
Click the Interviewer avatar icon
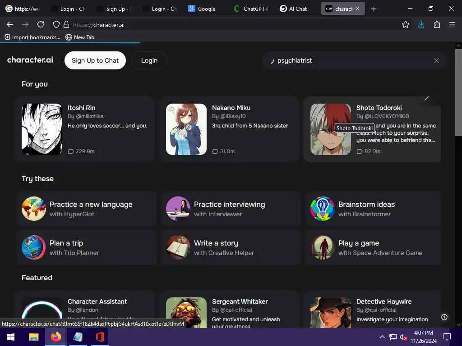coord(178,209)
